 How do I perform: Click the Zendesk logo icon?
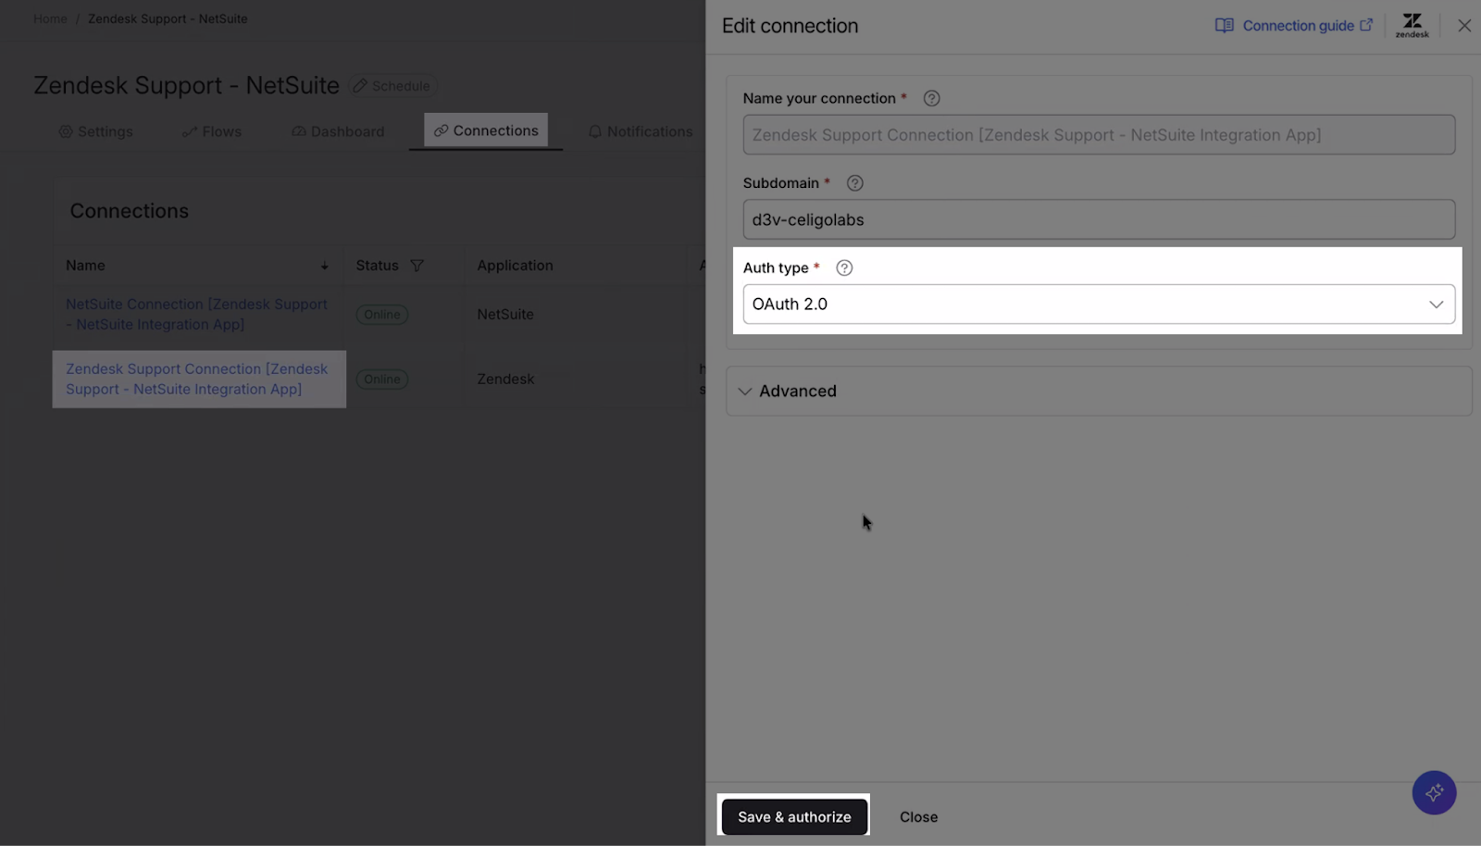[x=1412, y=25]
